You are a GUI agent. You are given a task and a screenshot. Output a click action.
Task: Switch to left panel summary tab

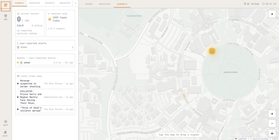click(x=19, y=3)
